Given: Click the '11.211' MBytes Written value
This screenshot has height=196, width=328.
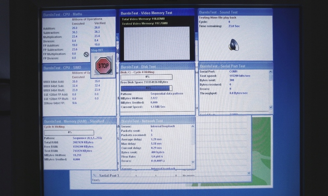Looking at the screenshot, I should pos(77,155).
